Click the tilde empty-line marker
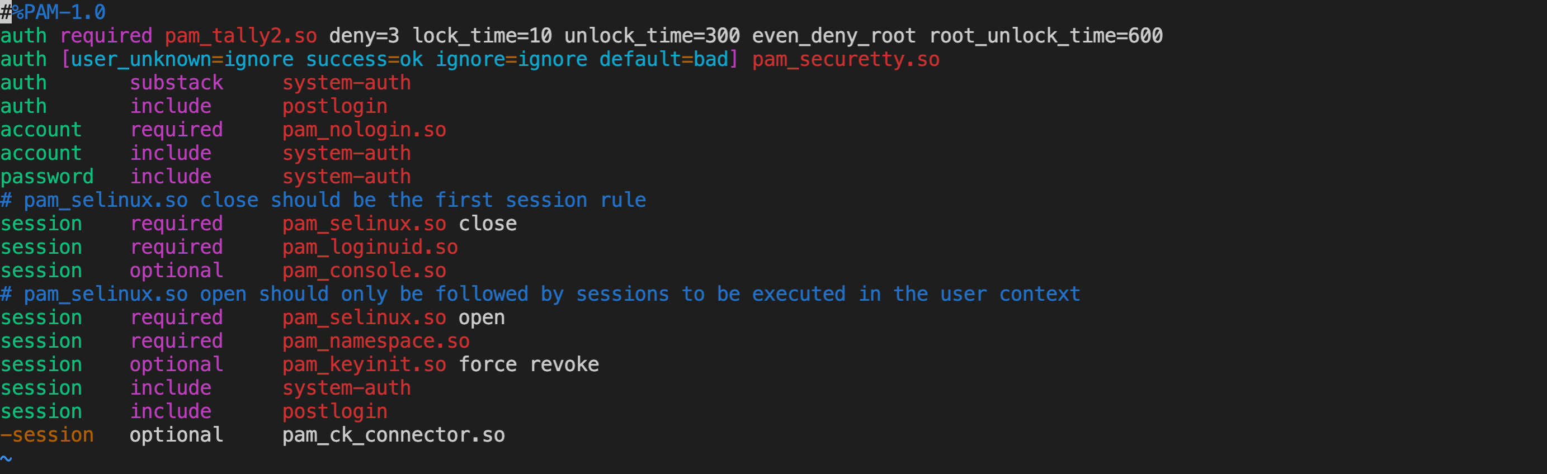Viewport: 1547px width, 474px height. [6, 458]
